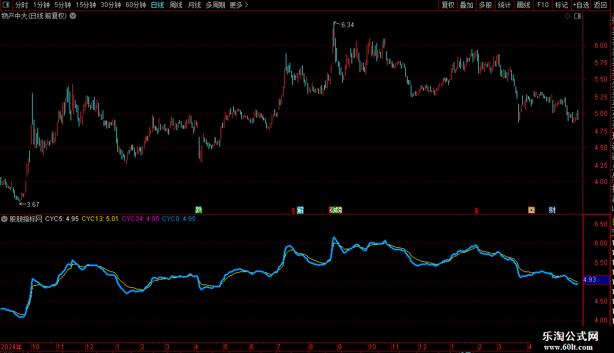The height and width of the screenshot is (353, 614).
Task: Click the blue 财 event marker
Action: pos(552,210)
